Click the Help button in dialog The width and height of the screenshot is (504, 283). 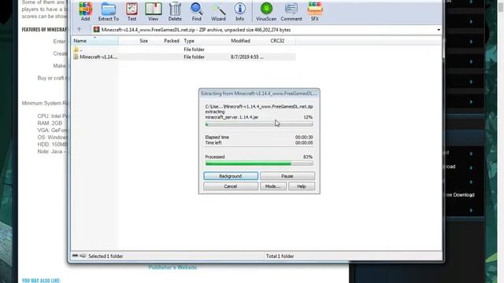point(302,186)
